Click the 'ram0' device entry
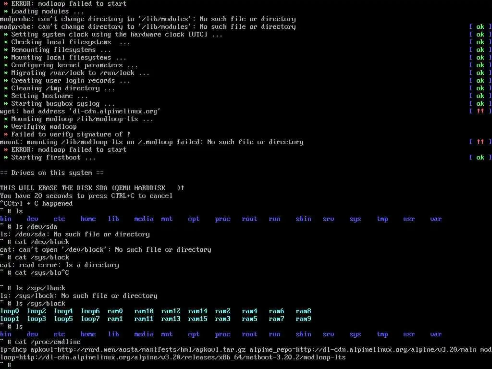 115,311
